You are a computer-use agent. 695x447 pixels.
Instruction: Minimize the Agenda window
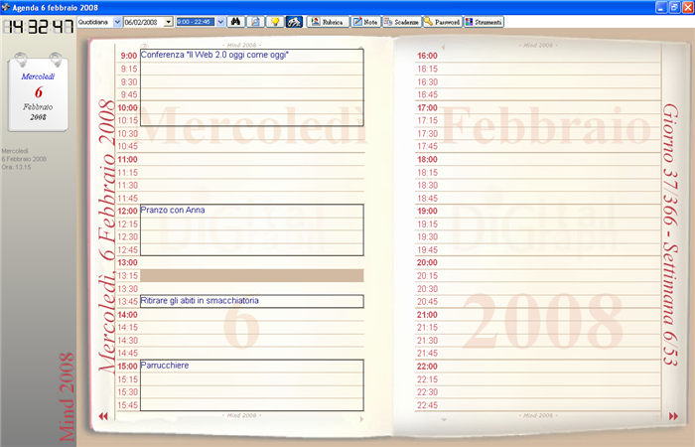tap(661, 7)
